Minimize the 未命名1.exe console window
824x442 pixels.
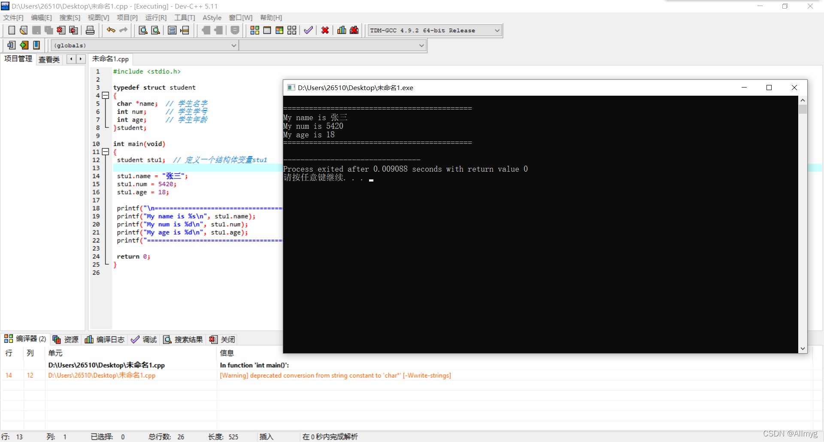(744, 88)
